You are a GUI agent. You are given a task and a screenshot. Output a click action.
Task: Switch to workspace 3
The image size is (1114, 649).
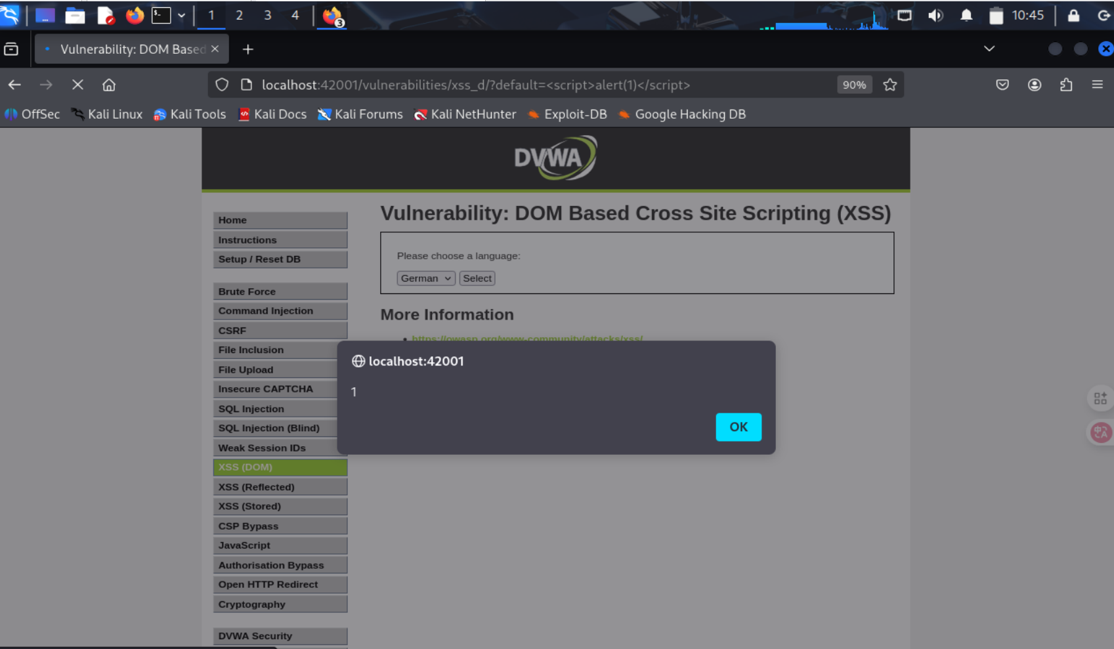[268, 15]
